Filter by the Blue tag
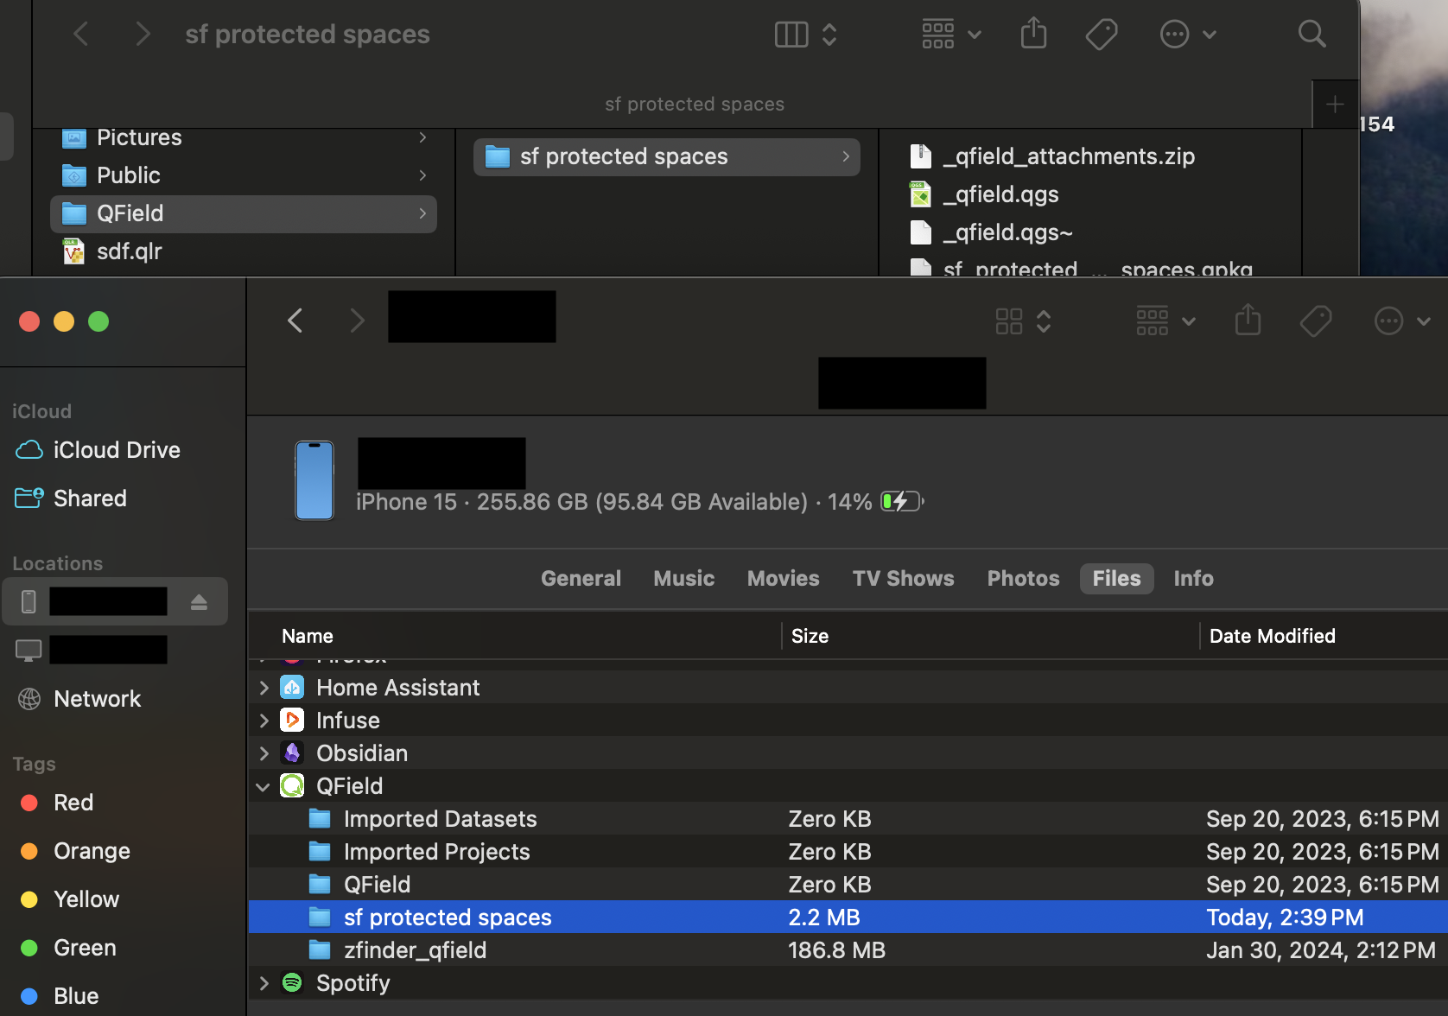This screenshot has height=1016, width=1448. point(116,996)
